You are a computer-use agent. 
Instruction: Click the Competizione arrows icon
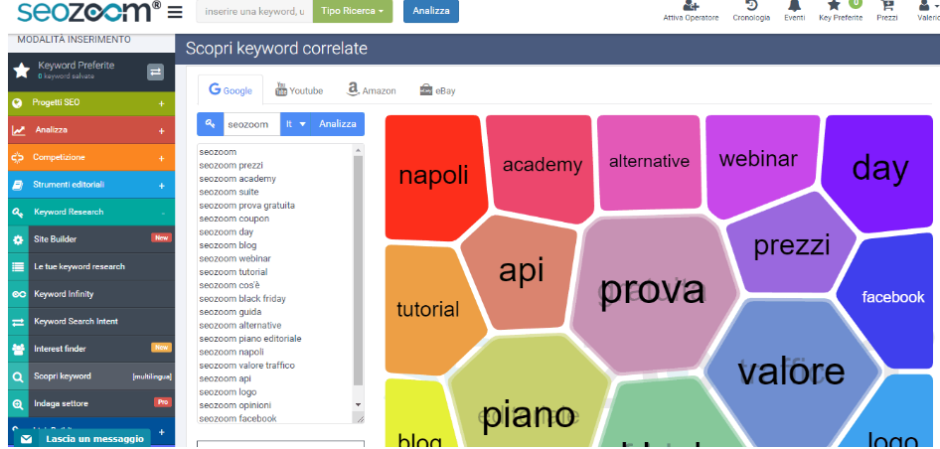(17, 158)
